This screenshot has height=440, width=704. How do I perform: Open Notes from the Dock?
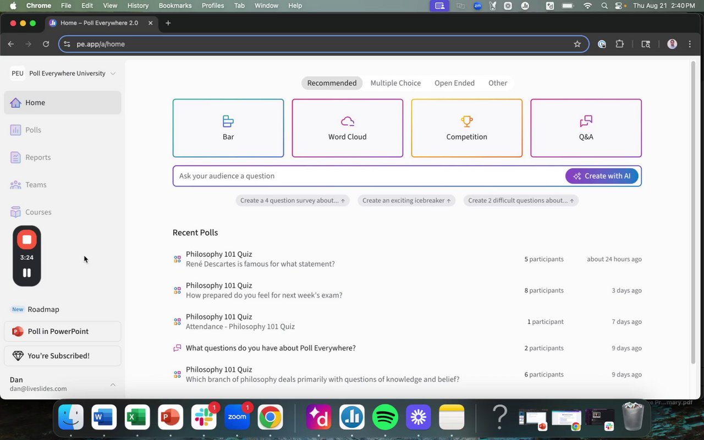click(452, 417)
